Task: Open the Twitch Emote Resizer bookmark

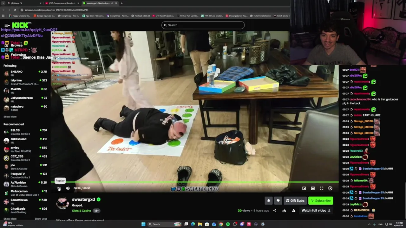Action: coord(260,16)
